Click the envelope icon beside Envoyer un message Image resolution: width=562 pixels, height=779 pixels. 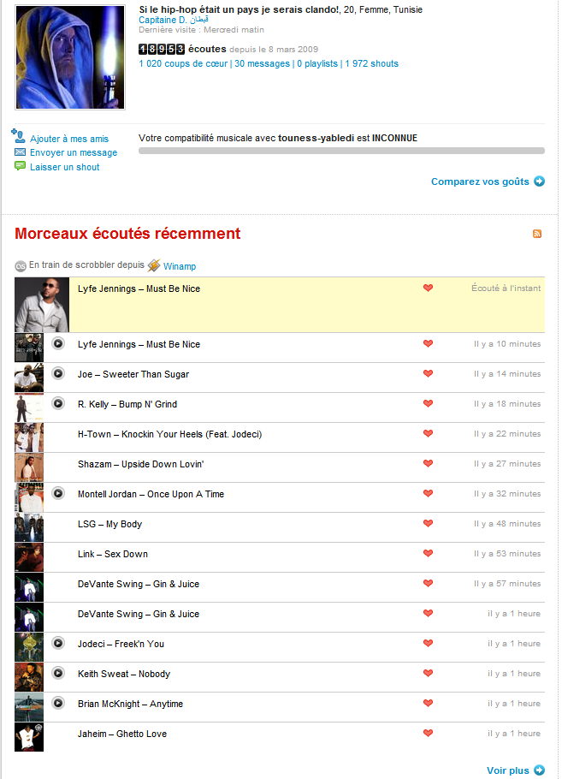(20, 152)
